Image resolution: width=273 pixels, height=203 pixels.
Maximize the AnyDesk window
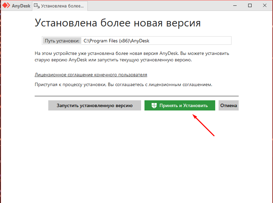tap(250, 5)
